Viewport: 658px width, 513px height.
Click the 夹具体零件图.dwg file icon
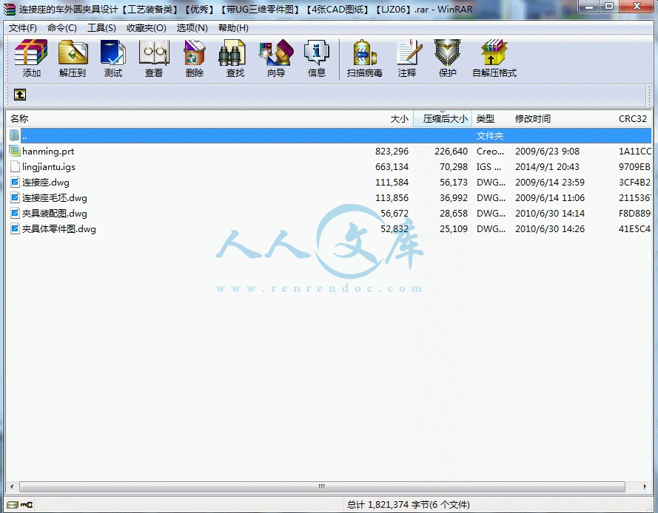(15, 228)
